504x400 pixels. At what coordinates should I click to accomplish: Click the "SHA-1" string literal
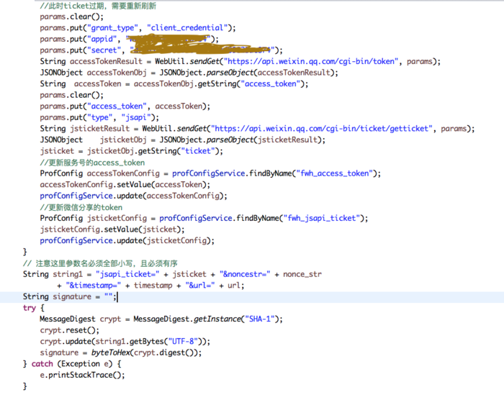260,319
